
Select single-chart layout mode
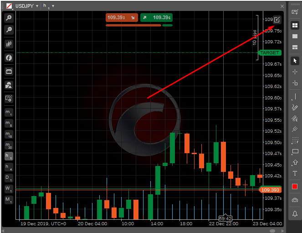coord(295,36)
